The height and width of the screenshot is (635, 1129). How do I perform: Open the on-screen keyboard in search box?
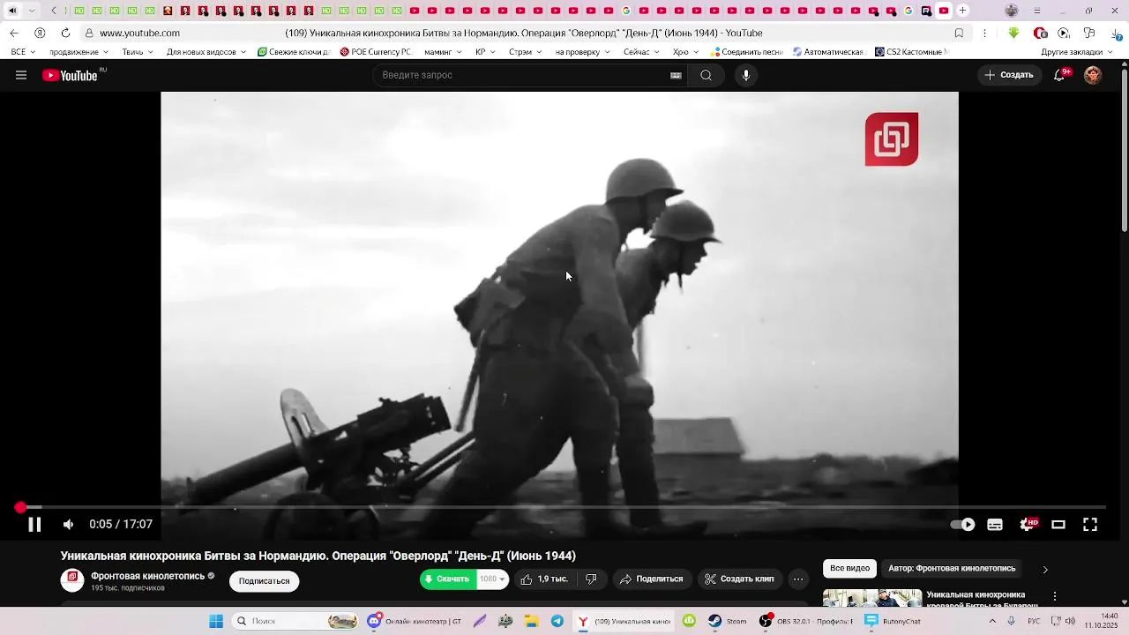(676, 75)
